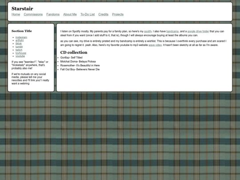Navigate to the Projects page
240x180 pixels.
tap(118, 14)
